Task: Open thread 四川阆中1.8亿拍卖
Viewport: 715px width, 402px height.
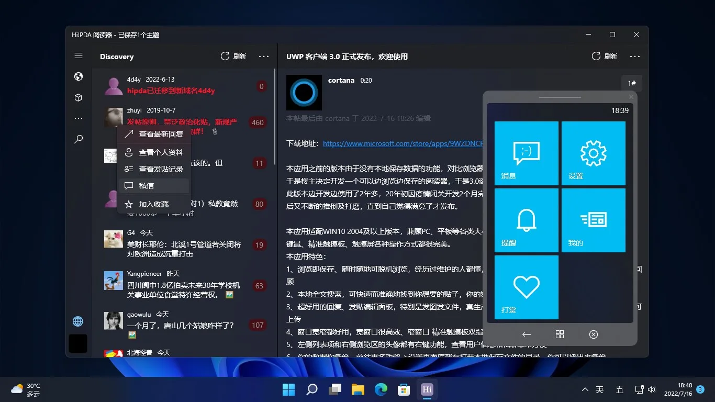Action: (184, 290)
